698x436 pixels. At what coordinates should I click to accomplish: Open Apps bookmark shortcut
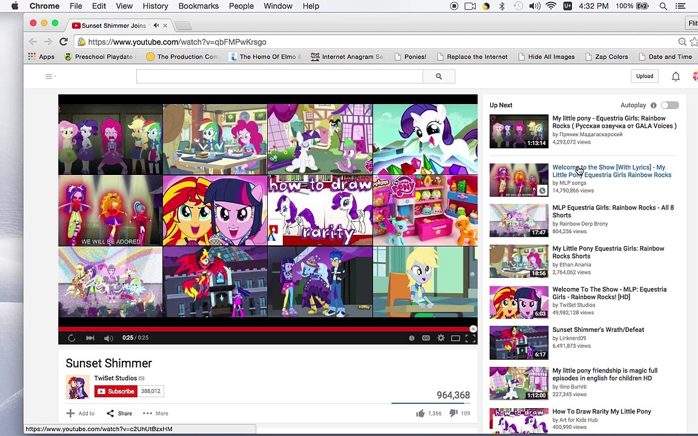pyautogui.click(x=41, y=56)
